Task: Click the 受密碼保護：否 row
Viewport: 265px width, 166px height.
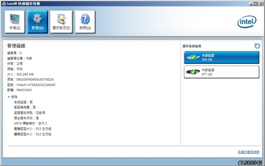Action: pyautogui.click(x=25, y=107)
